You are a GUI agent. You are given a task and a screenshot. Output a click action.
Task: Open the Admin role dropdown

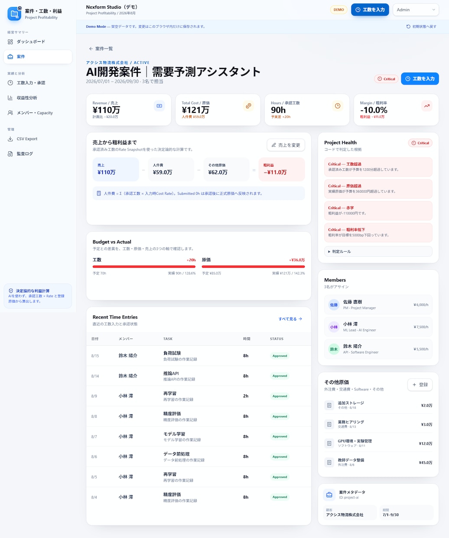pyautogui.click(x=416, y=10)
